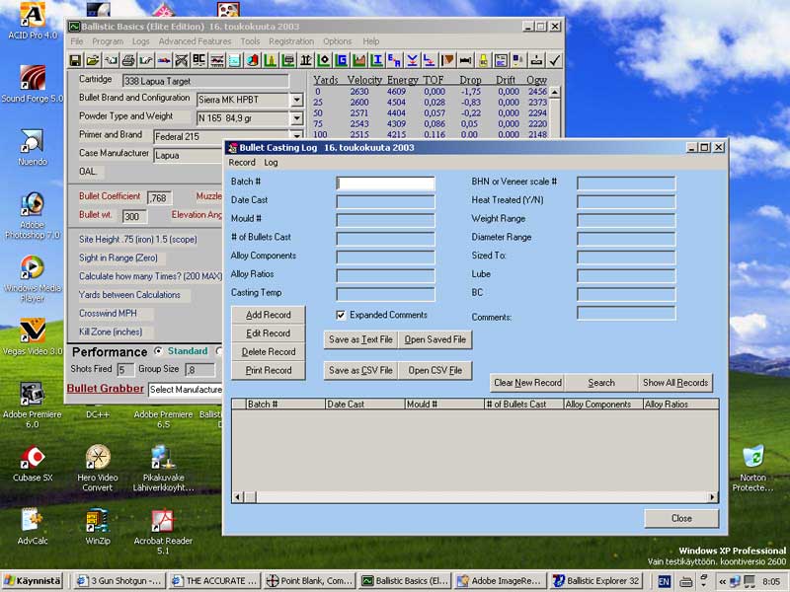790x592 pixels.
Task: Click Save as CSV File button
Action: tap(360, 371)
